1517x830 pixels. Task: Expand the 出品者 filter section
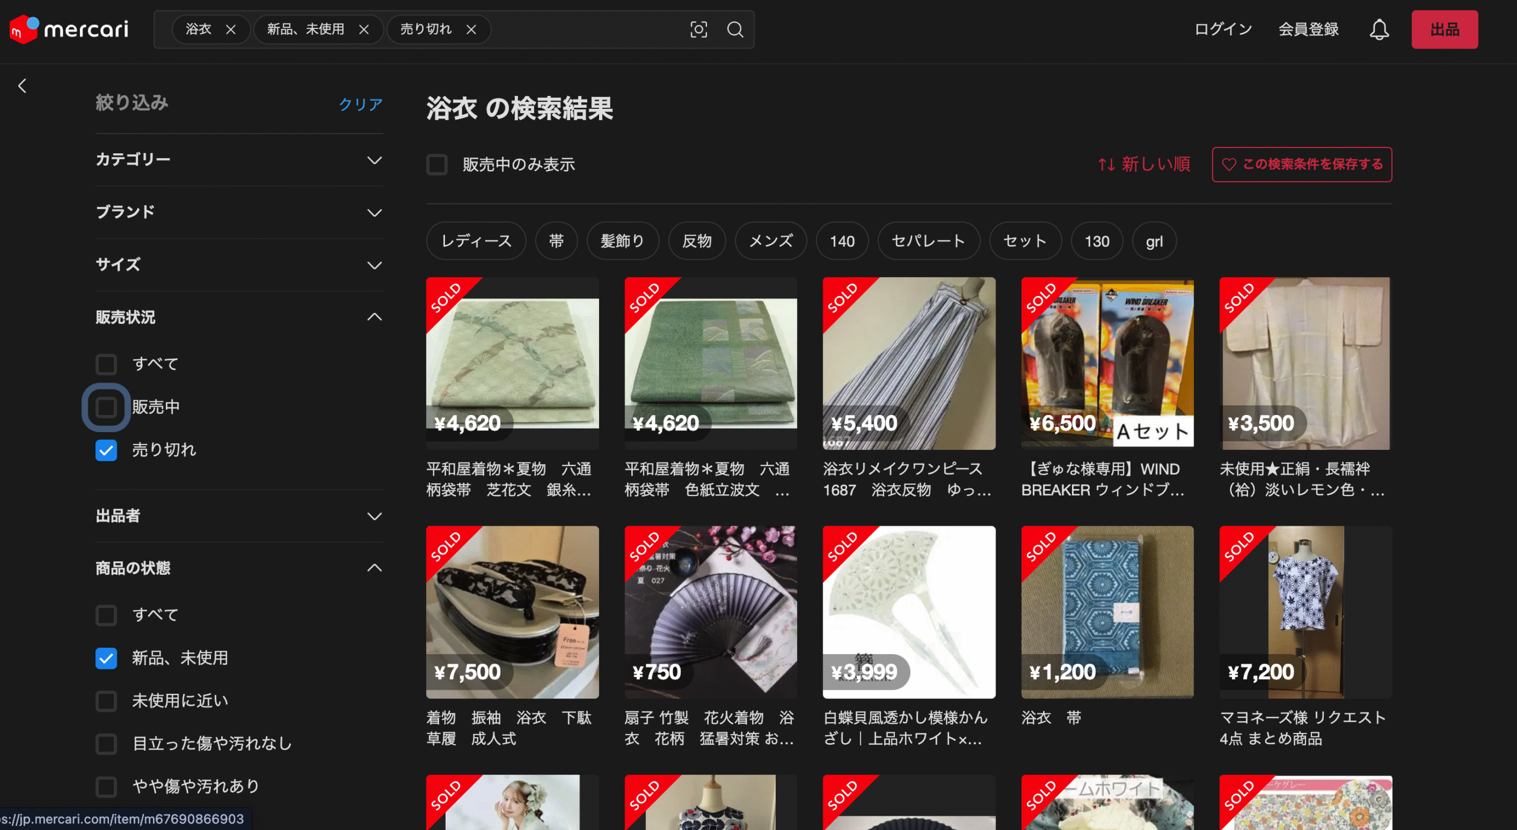click(x=239, y=516)
